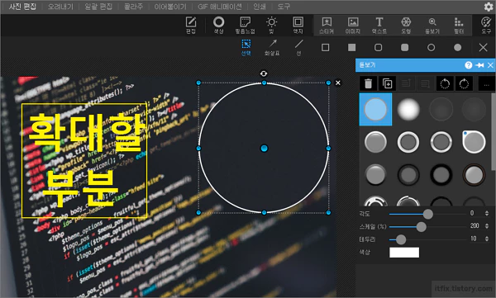Open the 도형 shapes tool

[x=406, y=25]
